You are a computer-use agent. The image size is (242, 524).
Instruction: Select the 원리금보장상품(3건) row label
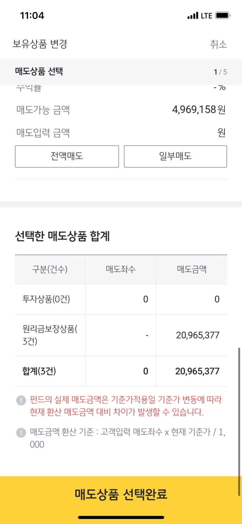coord(50,335)
